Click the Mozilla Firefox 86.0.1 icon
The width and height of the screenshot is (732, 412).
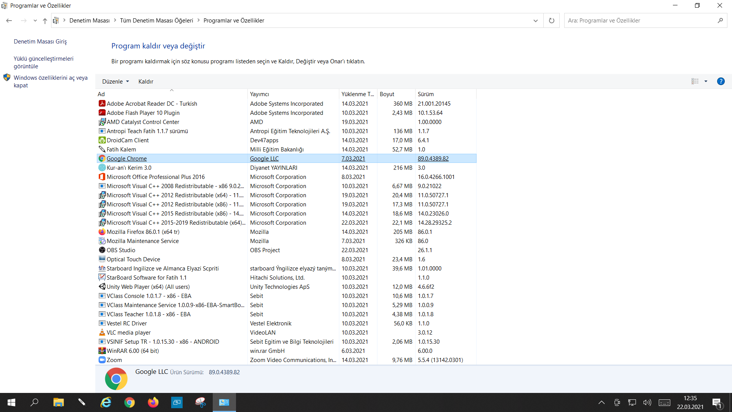(x=102, y=232)
